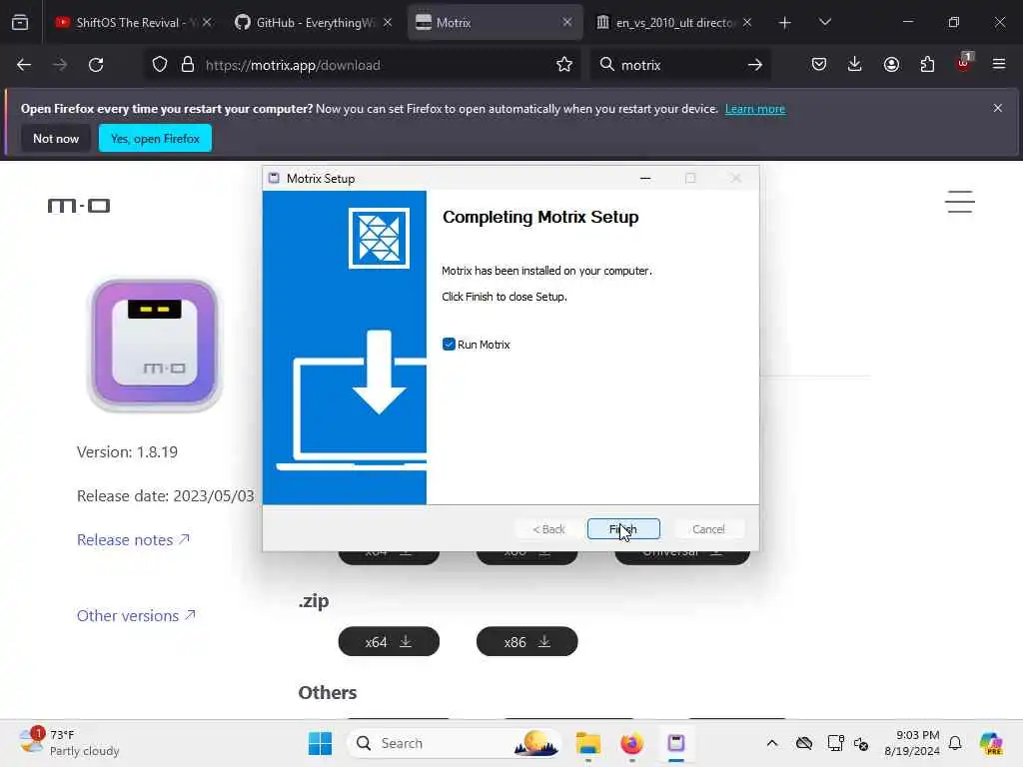Dismiss the Firefox startup notification bar
This screenshot has width=1023, height=767.
pyautogui.click(x=998, y=108)
